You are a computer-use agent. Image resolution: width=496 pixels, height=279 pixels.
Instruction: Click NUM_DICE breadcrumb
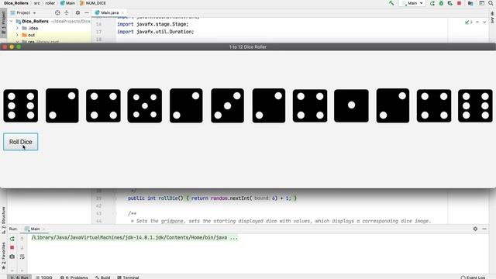point(93,3)
